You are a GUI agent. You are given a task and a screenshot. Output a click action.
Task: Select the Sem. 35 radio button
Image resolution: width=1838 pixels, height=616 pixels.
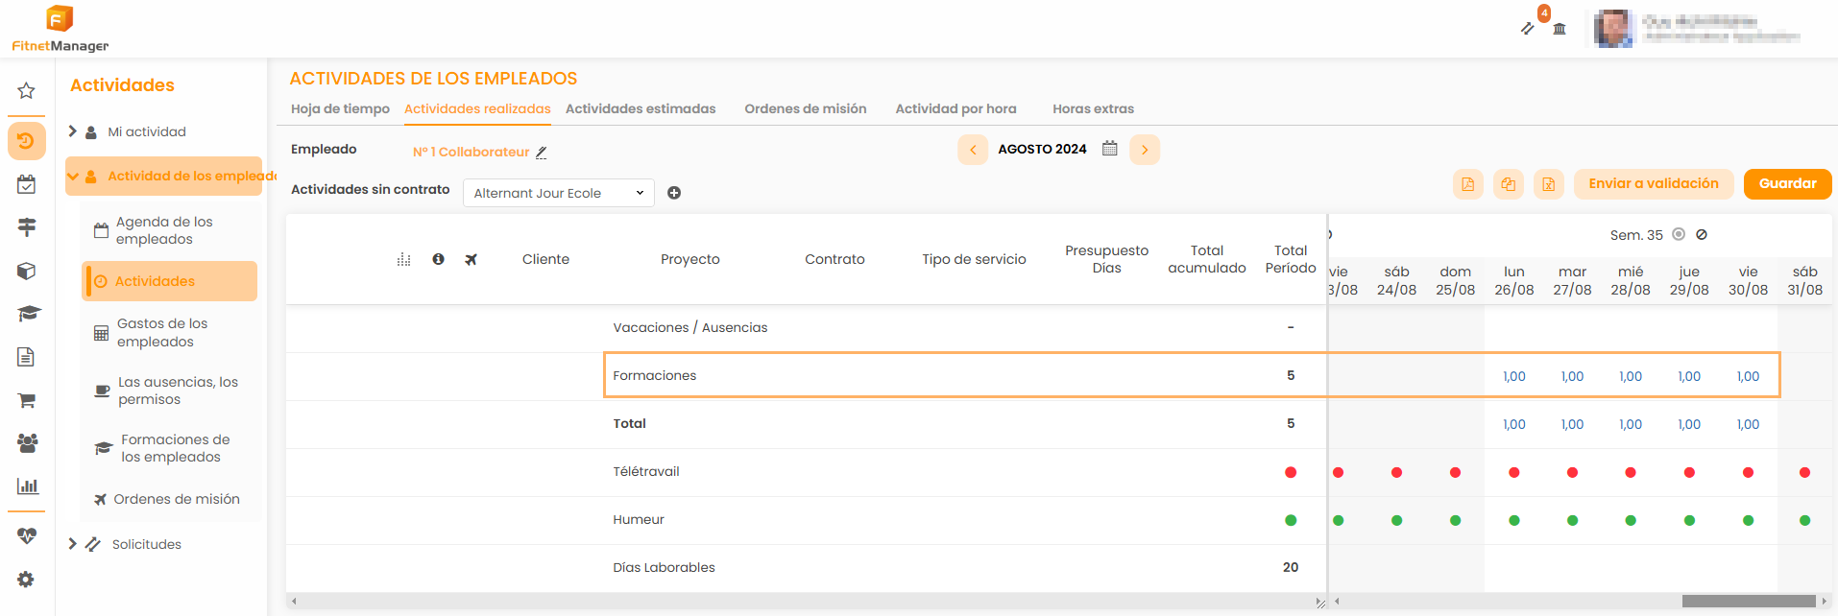(1679, 234)
